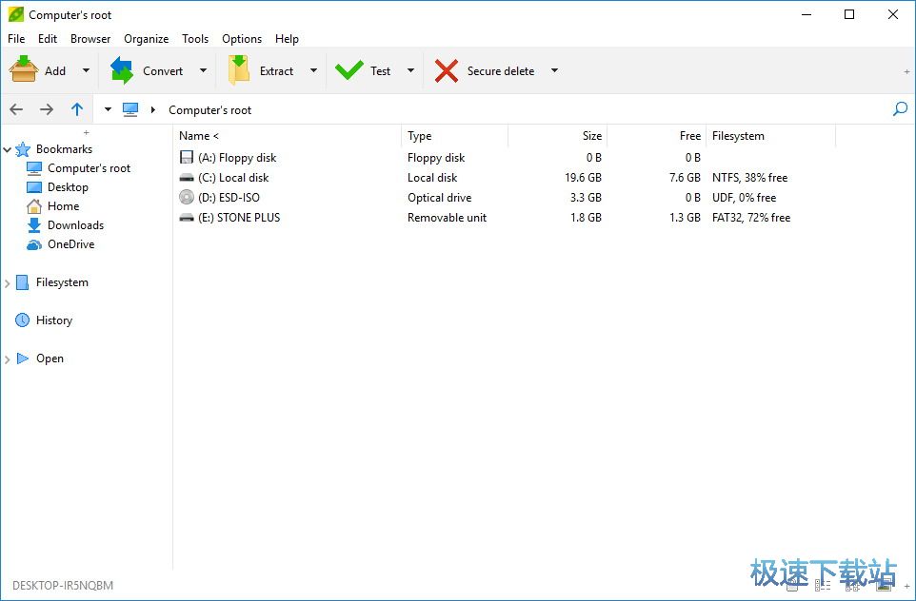Image resolution: width=916 pixels, height=601 pixels.
Task: Click the PeaZip app icon in title bar
Action: [16, 14]
